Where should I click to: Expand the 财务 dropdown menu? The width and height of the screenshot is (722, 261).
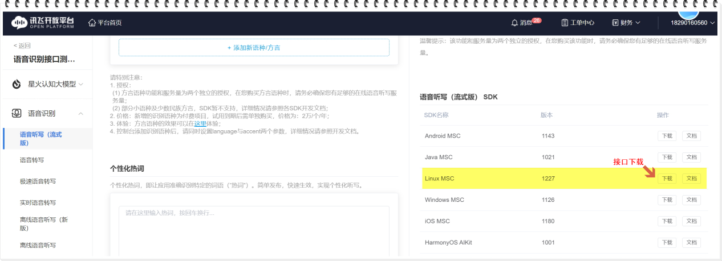tap(626, 23)
